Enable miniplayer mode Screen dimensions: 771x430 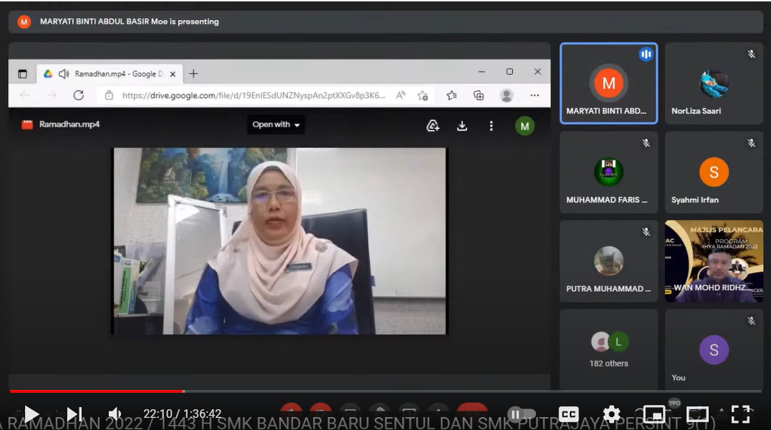click(x=654, y=414)
